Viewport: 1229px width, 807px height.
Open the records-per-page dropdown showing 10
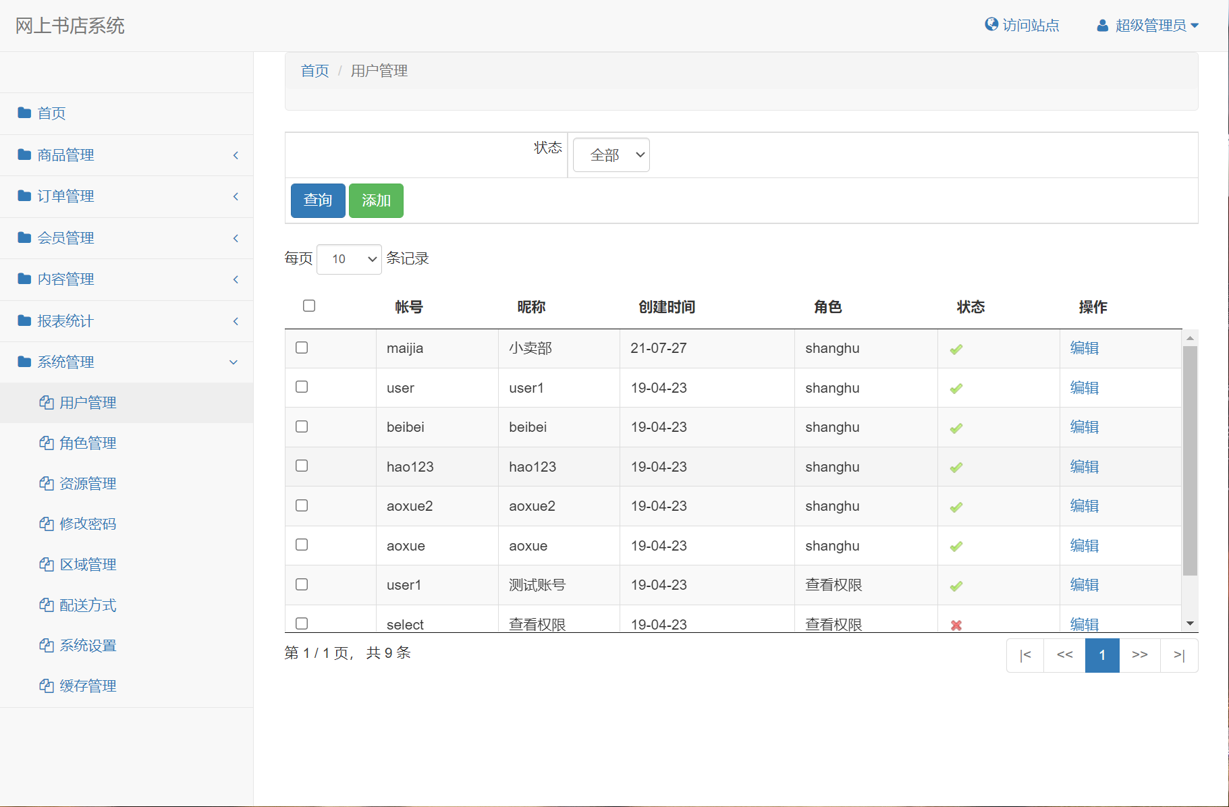349,259
